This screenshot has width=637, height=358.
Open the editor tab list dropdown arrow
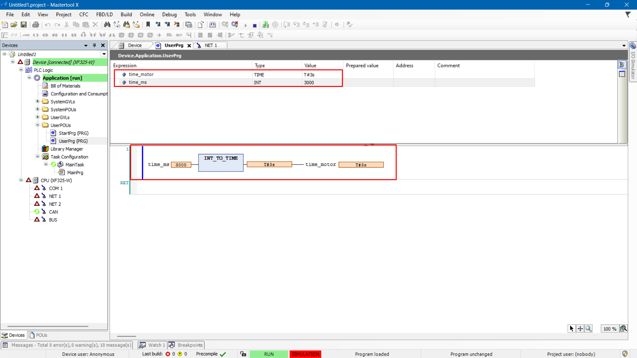coord(624,45)
